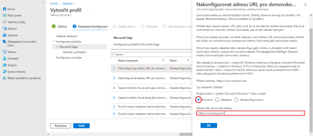Select the Nenakonfigurováno radio button

click(x=236, y=100)
